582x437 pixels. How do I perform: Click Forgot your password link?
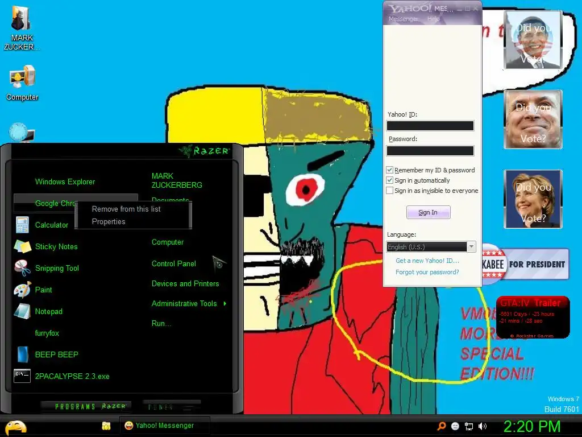pos(427,272)
